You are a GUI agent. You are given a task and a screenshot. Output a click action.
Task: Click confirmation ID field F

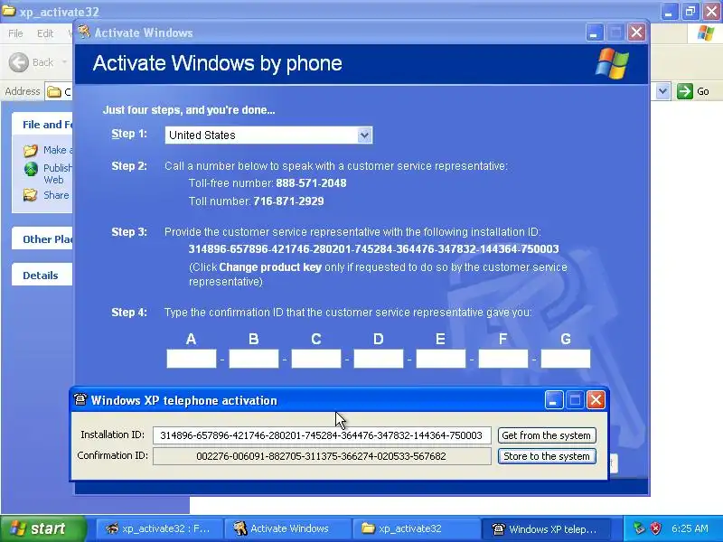[503, 359]
